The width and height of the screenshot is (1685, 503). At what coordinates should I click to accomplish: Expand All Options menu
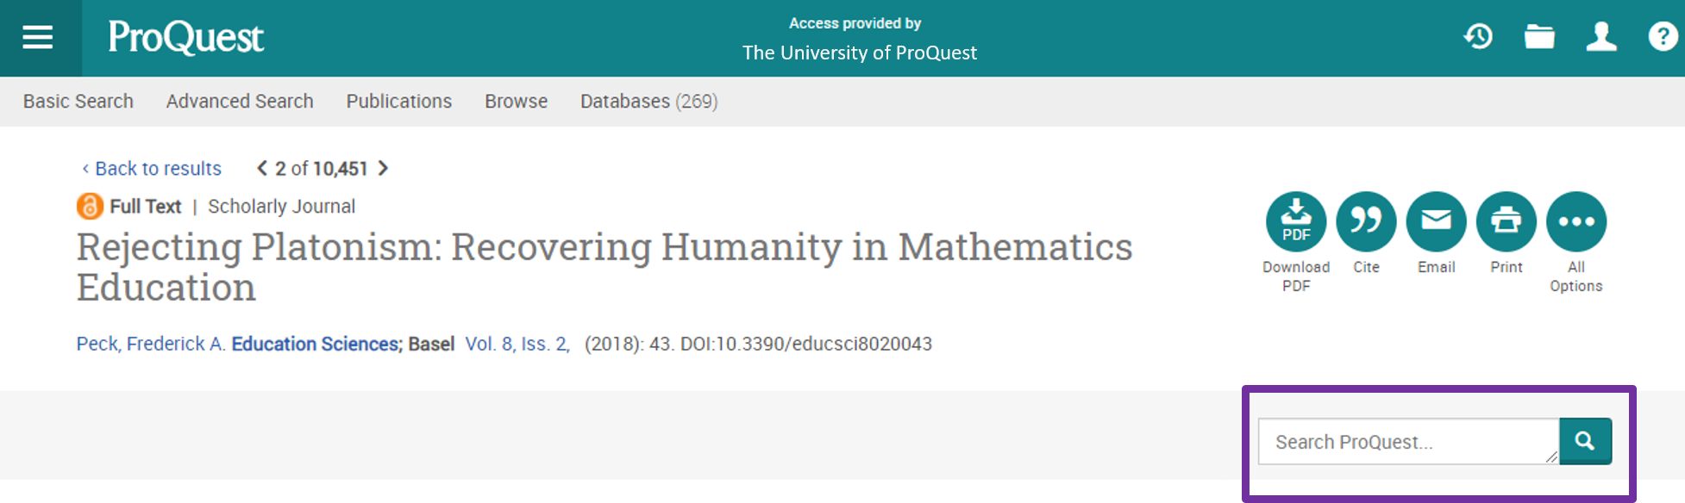coord(1575,222)
